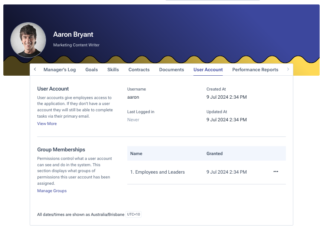Switch to the Manager's Log tab

(59, 70)
